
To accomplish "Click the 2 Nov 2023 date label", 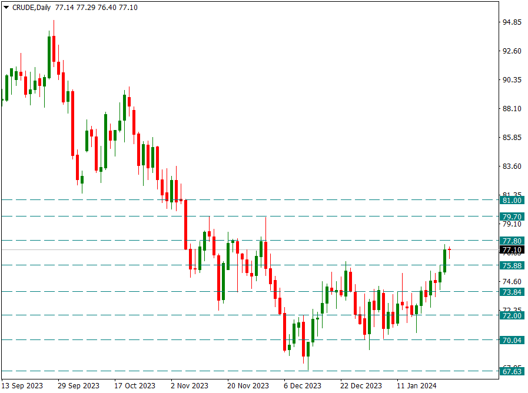I will [x=190, y=385].
